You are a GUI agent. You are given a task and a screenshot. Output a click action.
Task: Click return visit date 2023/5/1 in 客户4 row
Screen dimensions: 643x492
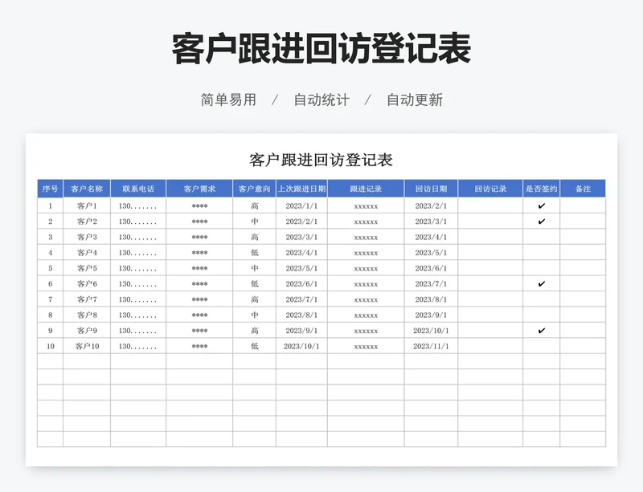tap(431, 252)
